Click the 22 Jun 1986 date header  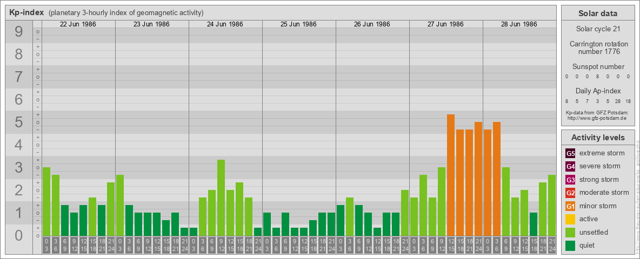click(x=78, y=24)
